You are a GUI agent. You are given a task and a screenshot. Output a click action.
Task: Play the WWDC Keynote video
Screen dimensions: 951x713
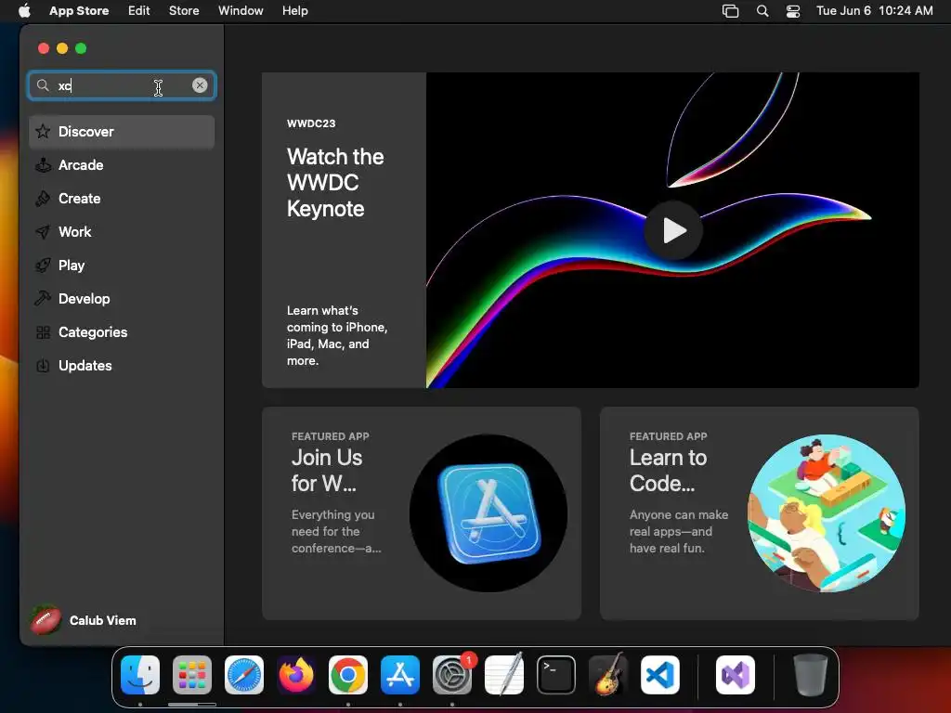coord(673,230)
